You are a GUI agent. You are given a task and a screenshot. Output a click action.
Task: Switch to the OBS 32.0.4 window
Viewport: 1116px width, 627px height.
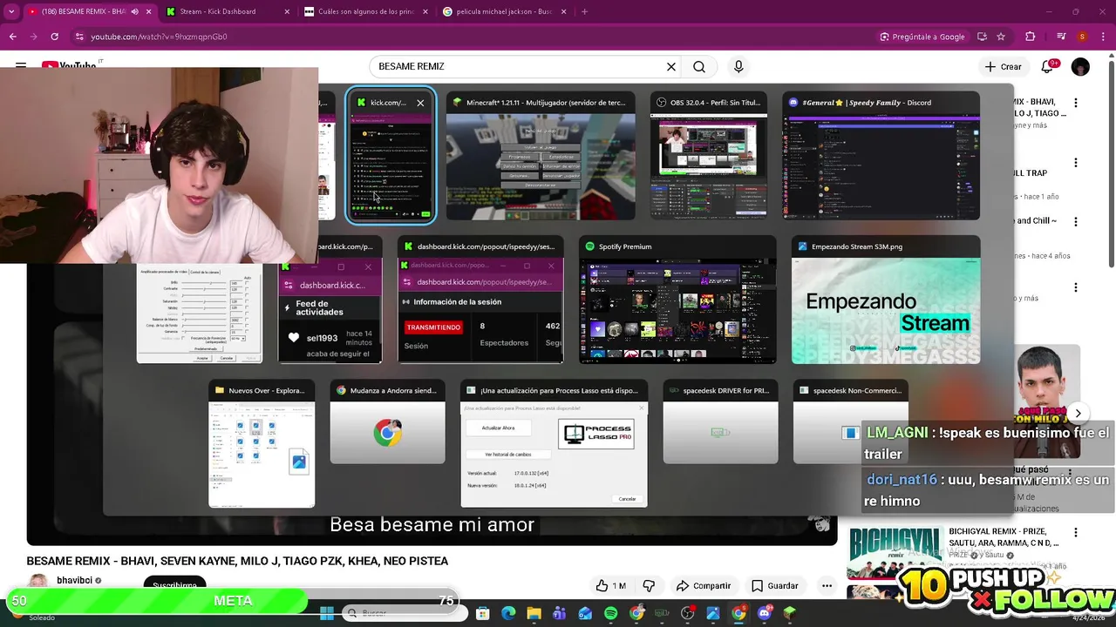click(x=709, y=157)
